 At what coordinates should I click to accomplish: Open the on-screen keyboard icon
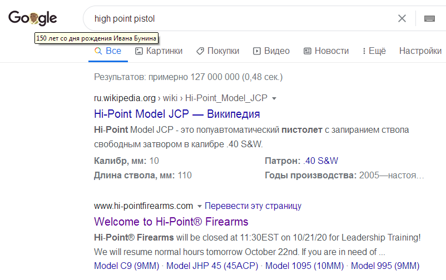tap(429, 18)
